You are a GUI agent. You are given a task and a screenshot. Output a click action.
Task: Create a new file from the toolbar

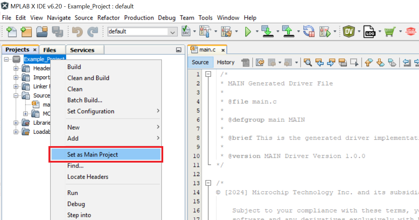(x=11, y=32)
